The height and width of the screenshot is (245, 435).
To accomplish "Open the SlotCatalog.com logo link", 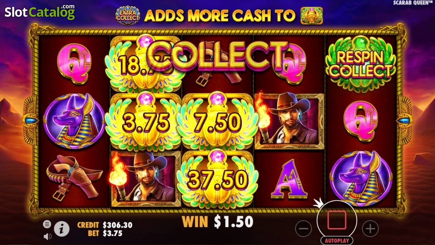I will (40, 12).
